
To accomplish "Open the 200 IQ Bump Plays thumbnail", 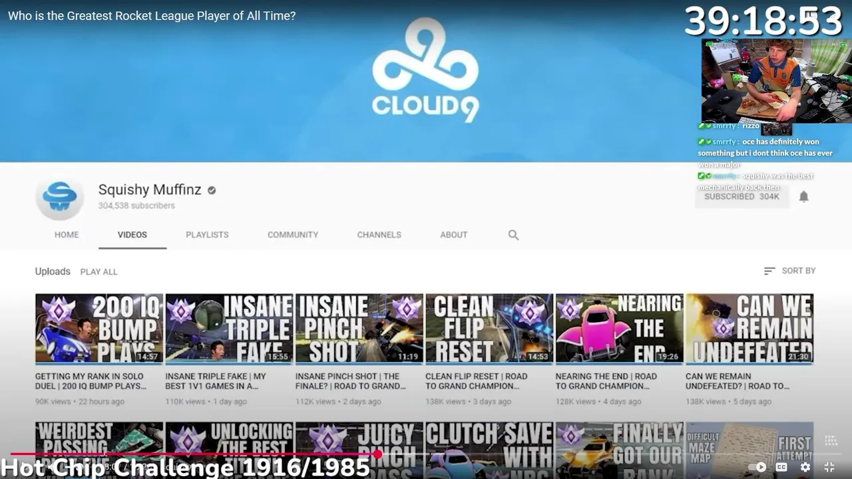I will click(99, 329).
